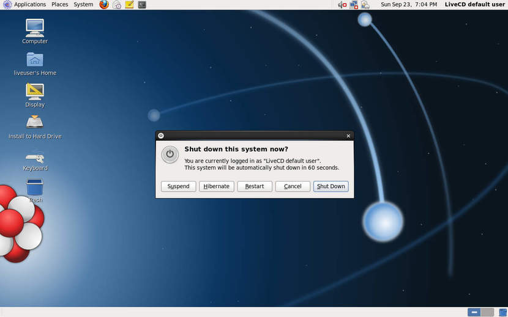508x317 pixels.
Task: Open the network connection status icon
Action: [x=354, y=4]
